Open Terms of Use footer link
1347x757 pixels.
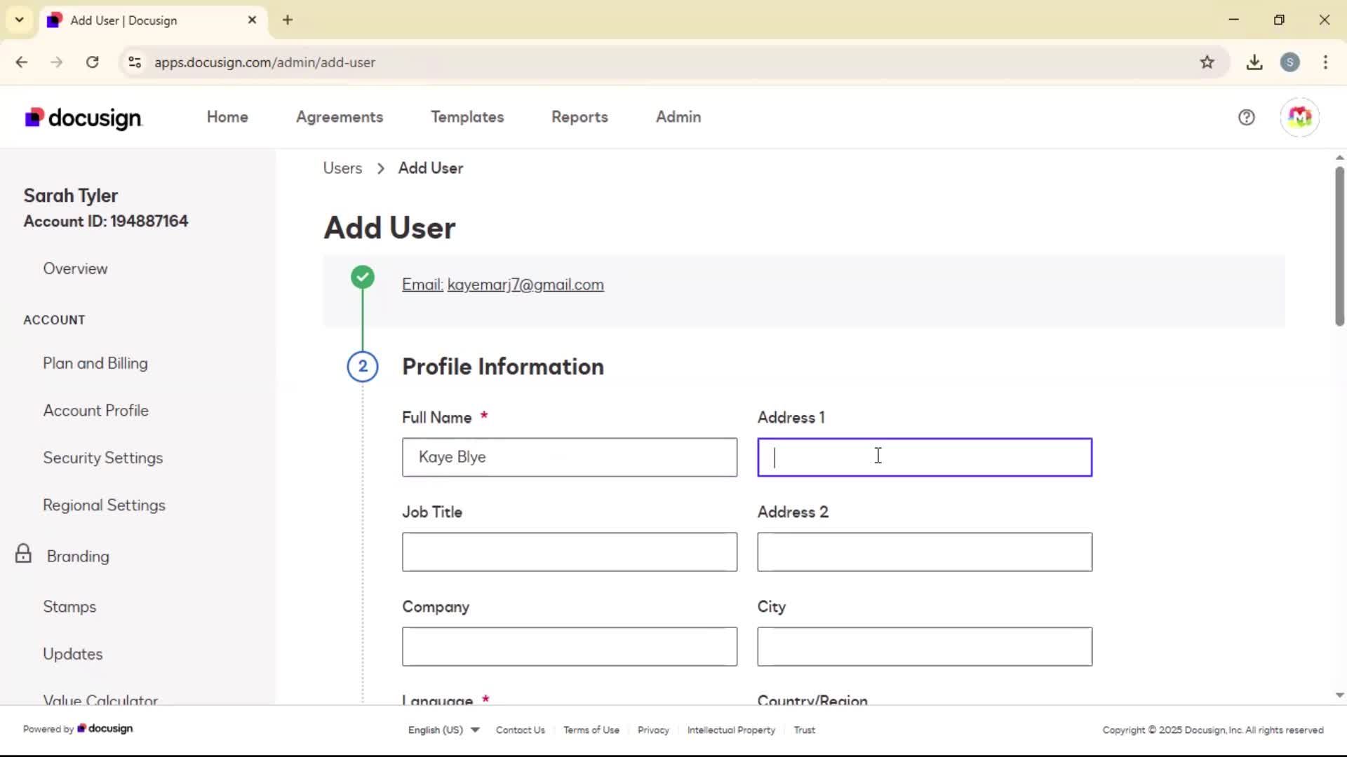tap(591, 730)
